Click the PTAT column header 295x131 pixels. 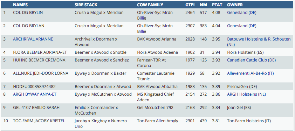[x=217, y=5]
